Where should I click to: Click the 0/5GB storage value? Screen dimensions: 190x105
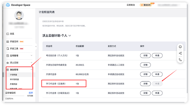coord(30,96)
